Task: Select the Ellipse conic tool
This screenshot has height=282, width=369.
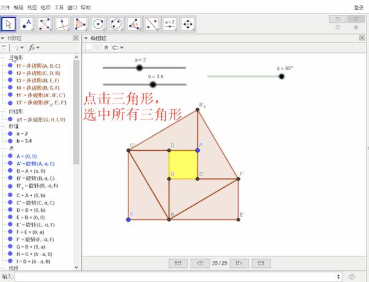Action: [116, 24]
